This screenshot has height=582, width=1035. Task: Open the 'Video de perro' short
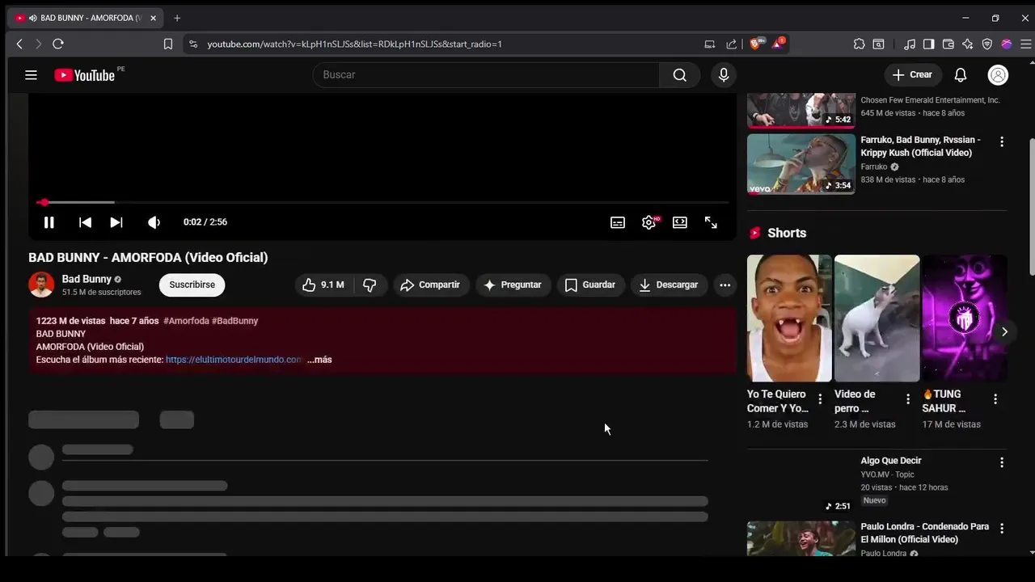[877, 318]
